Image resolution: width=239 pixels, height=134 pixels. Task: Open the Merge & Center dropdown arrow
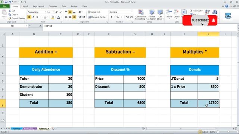pyautogui.click(x=107, y=17)
